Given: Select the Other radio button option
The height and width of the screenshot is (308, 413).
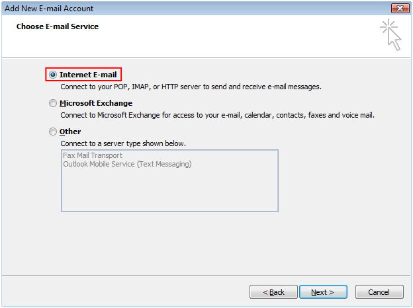Looking at the screenshot, I should pyautogui.click(x=53, y=132).
